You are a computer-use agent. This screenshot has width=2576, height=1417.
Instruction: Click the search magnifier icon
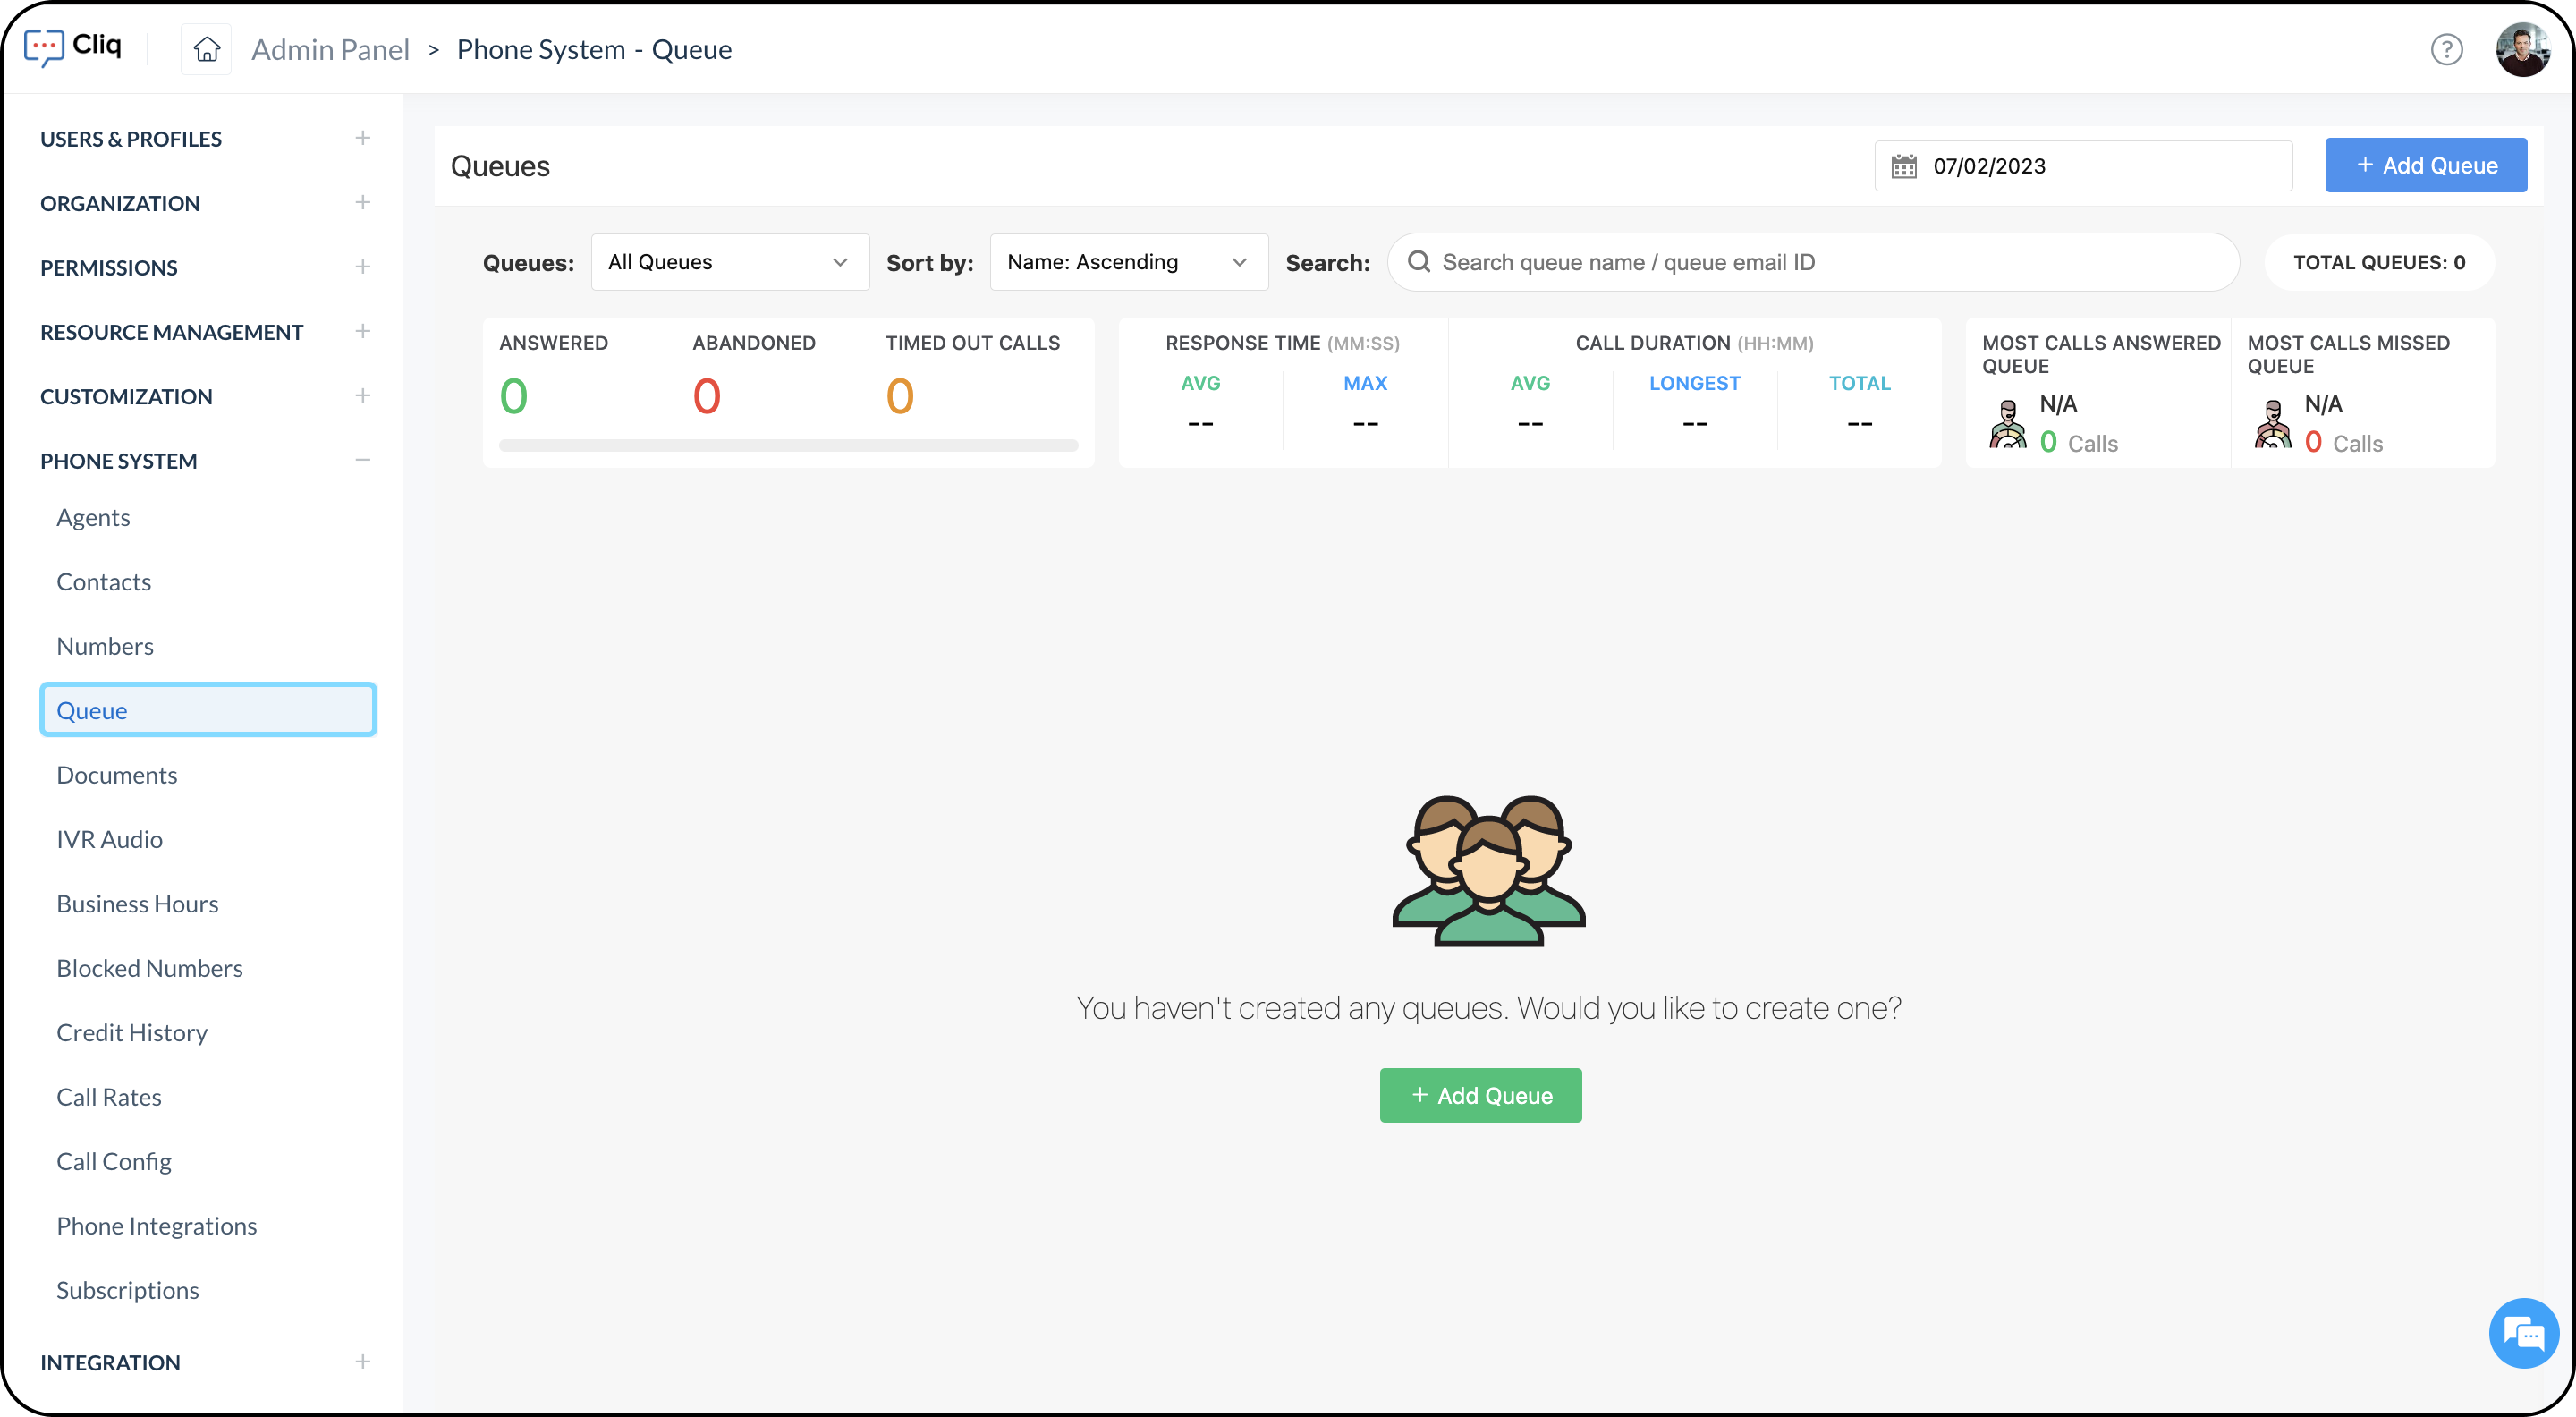[x=1418, y=262]
